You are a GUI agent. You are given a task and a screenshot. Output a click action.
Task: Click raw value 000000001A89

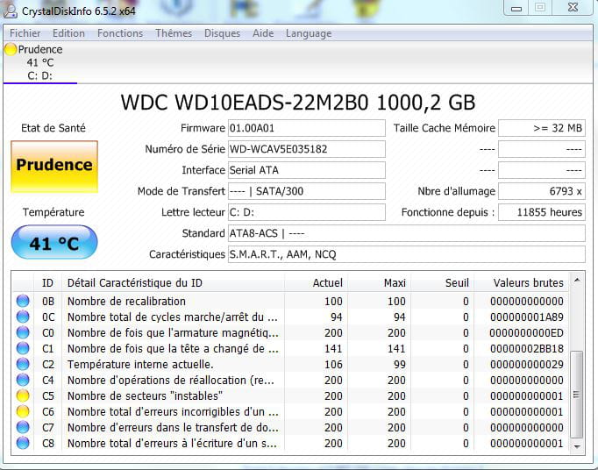click(x=527, y=317)
